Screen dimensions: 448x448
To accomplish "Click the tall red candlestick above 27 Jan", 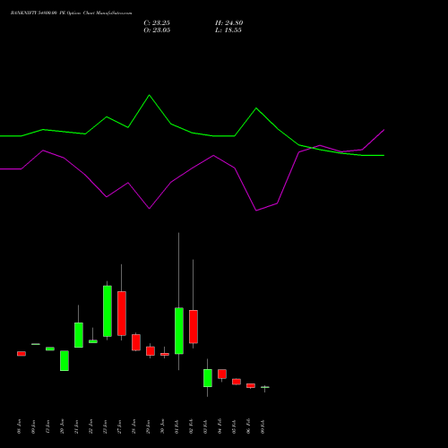I will [x=122, y=314].
